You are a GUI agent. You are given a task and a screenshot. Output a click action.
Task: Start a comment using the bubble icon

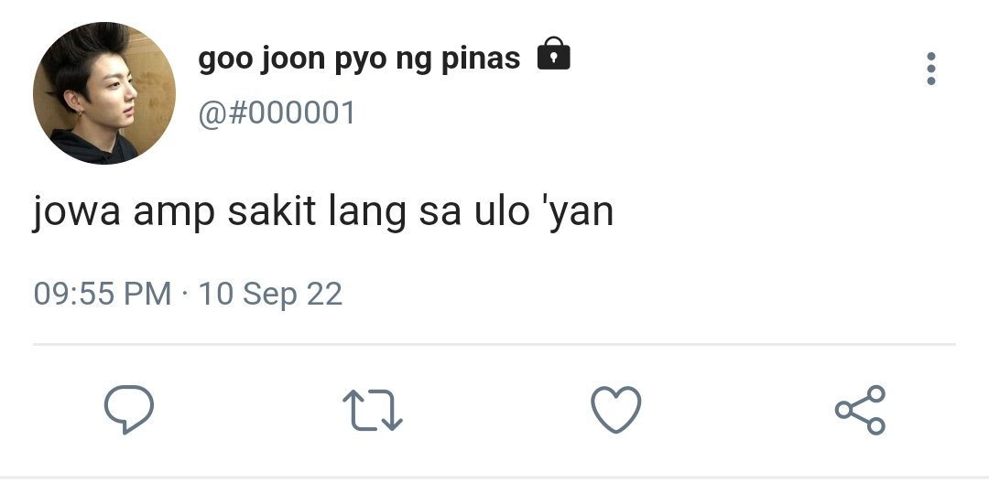point(129,410)
